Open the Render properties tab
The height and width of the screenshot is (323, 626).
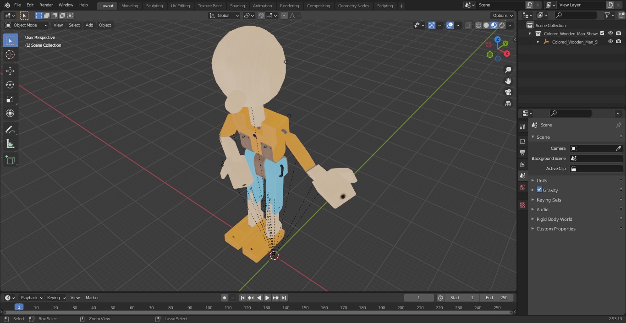point(522,141)
